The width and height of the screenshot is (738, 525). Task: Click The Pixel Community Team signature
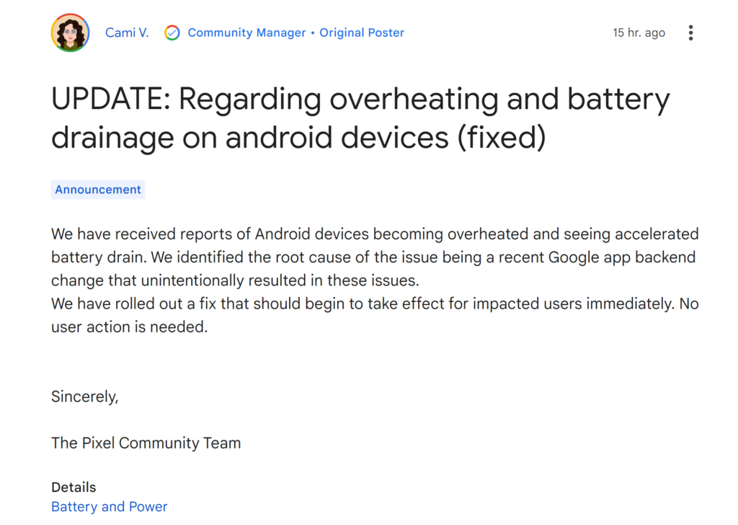pos(146,443)
